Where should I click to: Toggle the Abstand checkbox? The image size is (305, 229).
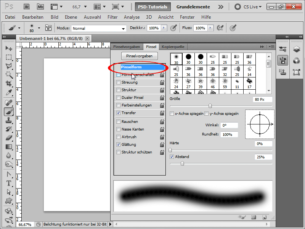[x=172, y=156]
